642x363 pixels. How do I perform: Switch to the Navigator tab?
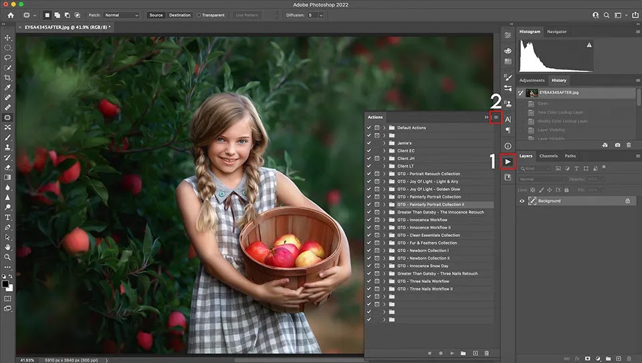pyautogui.click(x=557, y=31)
